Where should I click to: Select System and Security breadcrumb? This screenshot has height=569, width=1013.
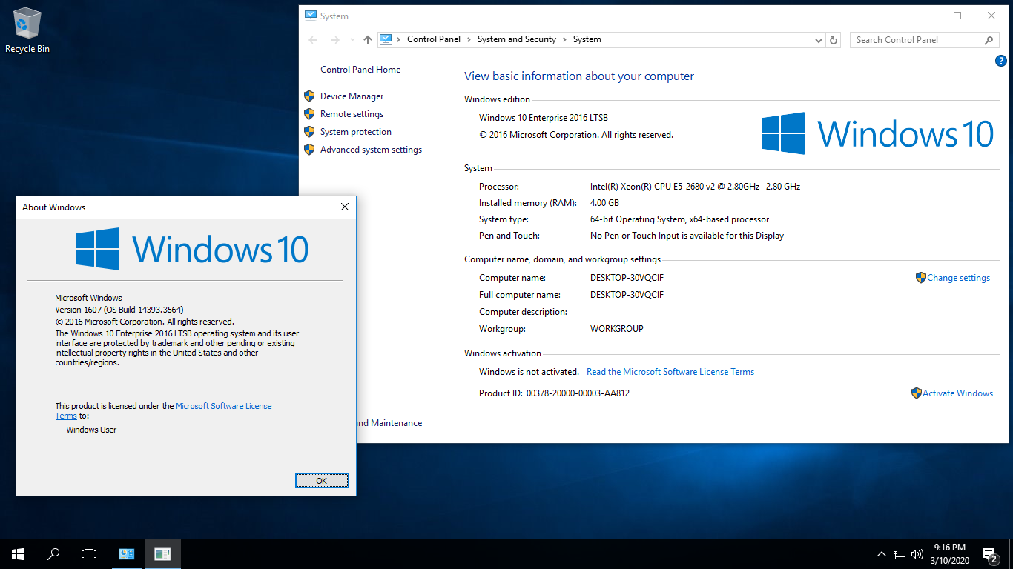[x=517, y=39]
